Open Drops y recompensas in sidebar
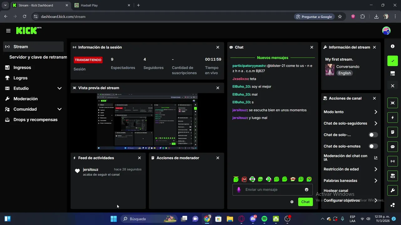This screenshot has height=225, width=401. [x=35, y=120]
